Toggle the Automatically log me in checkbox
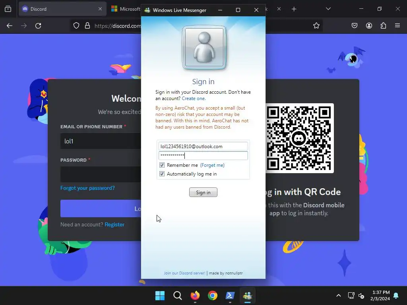Image resolution: width=407 pixels, height=305 pixels. pyautogui.click(x=162, y=174)
